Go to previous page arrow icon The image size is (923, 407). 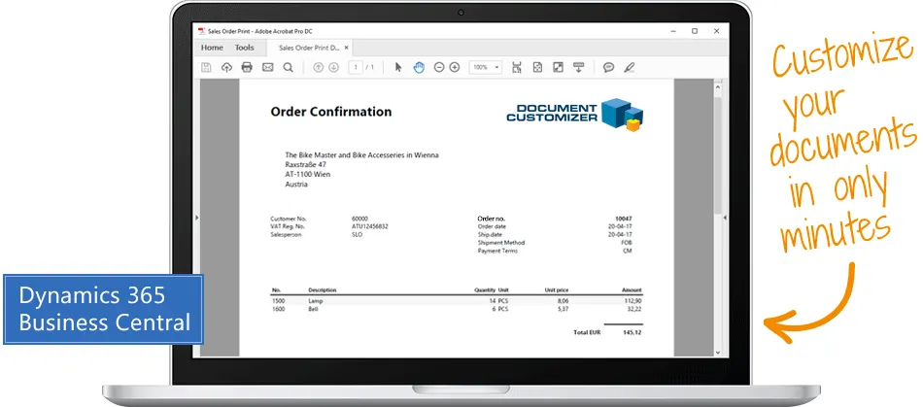coord(319,68)
